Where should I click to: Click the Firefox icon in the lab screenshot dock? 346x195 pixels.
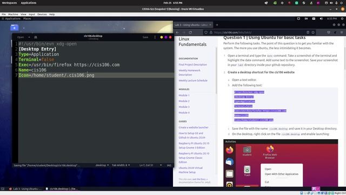[x=229, y=150]
